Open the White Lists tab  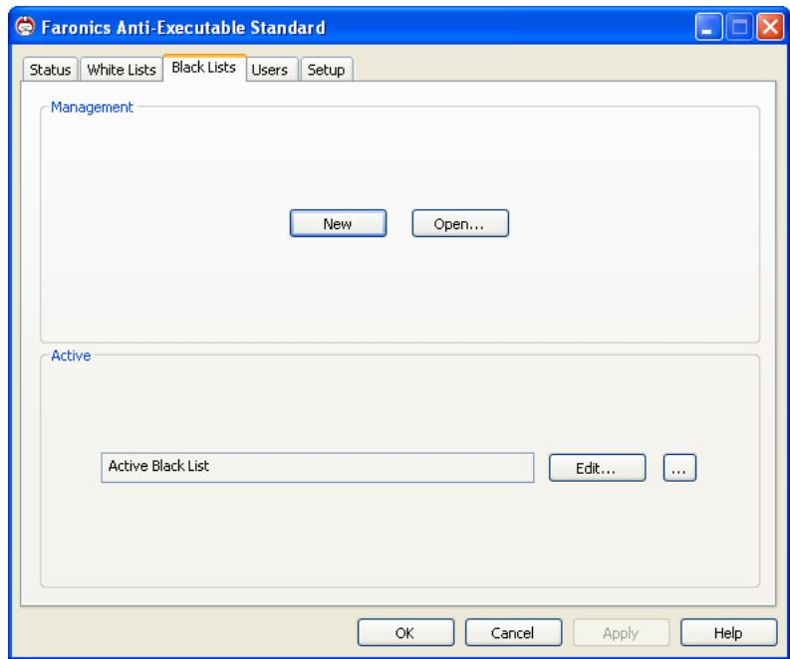122,70
